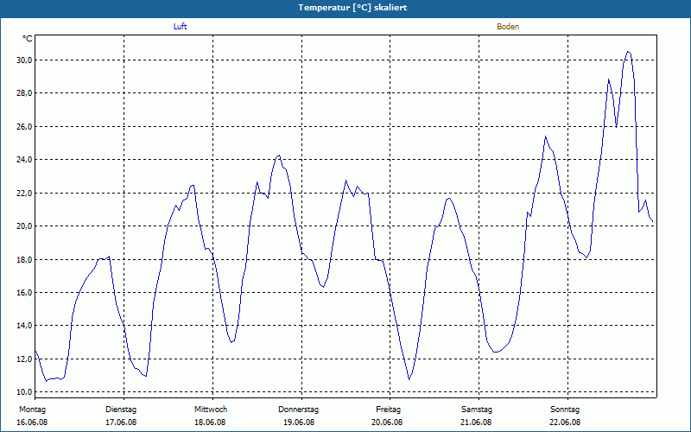This screenshot has height=432, width=691.
Task: Click the chart title 'Temperatur [°C] skaliert'
Action: [352, 8]
